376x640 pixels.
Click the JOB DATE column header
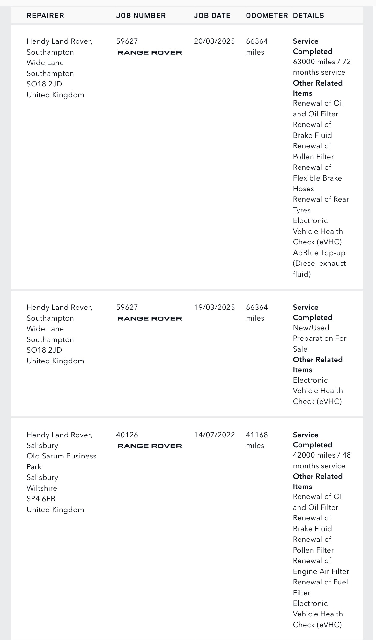tap(212, 15)
